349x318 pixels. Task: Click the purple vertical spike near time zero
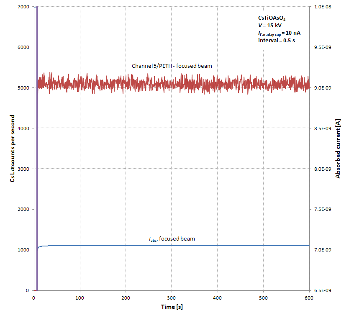click(x=37, y=146)
